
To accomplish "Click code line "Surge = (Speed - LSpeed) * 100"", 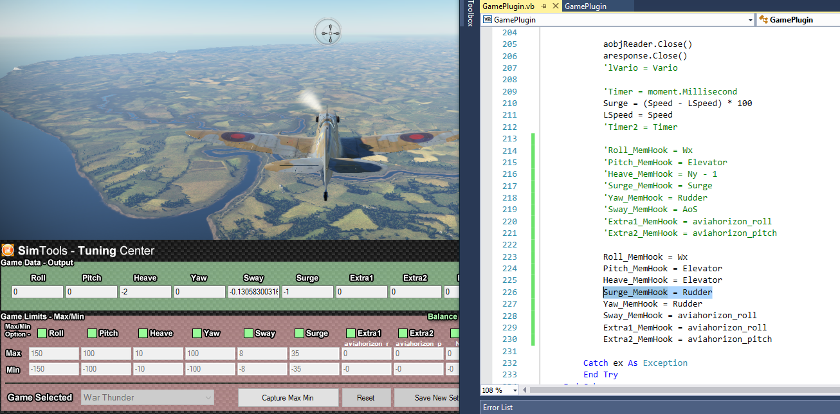I will point(677,104).
